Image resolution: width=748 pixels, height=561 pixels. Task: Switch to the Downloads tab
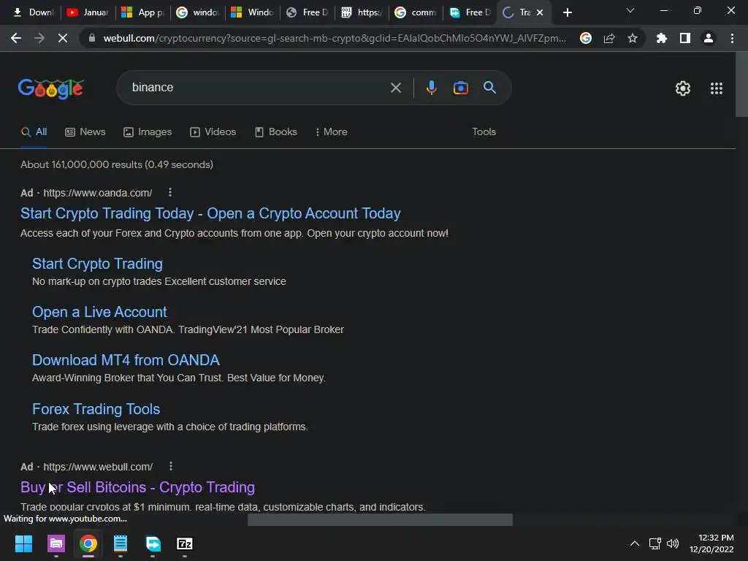coord(33,12)
